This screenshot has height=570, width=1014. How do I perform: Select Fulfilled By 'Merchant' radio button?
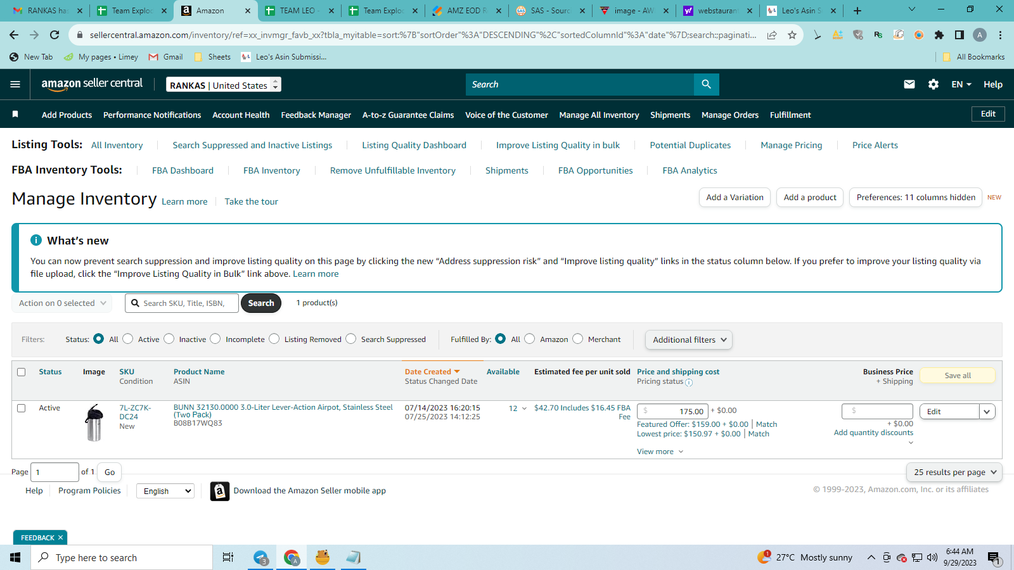(578, 339)
